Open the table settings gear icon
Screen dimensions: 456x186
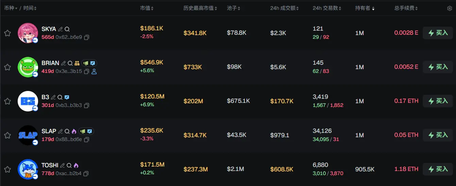(x=450, y=8)
